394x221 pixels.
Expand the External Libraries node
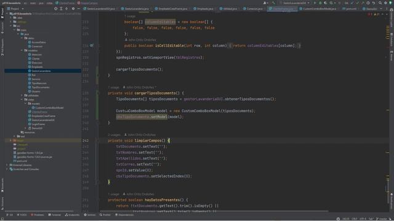(7, 165)
